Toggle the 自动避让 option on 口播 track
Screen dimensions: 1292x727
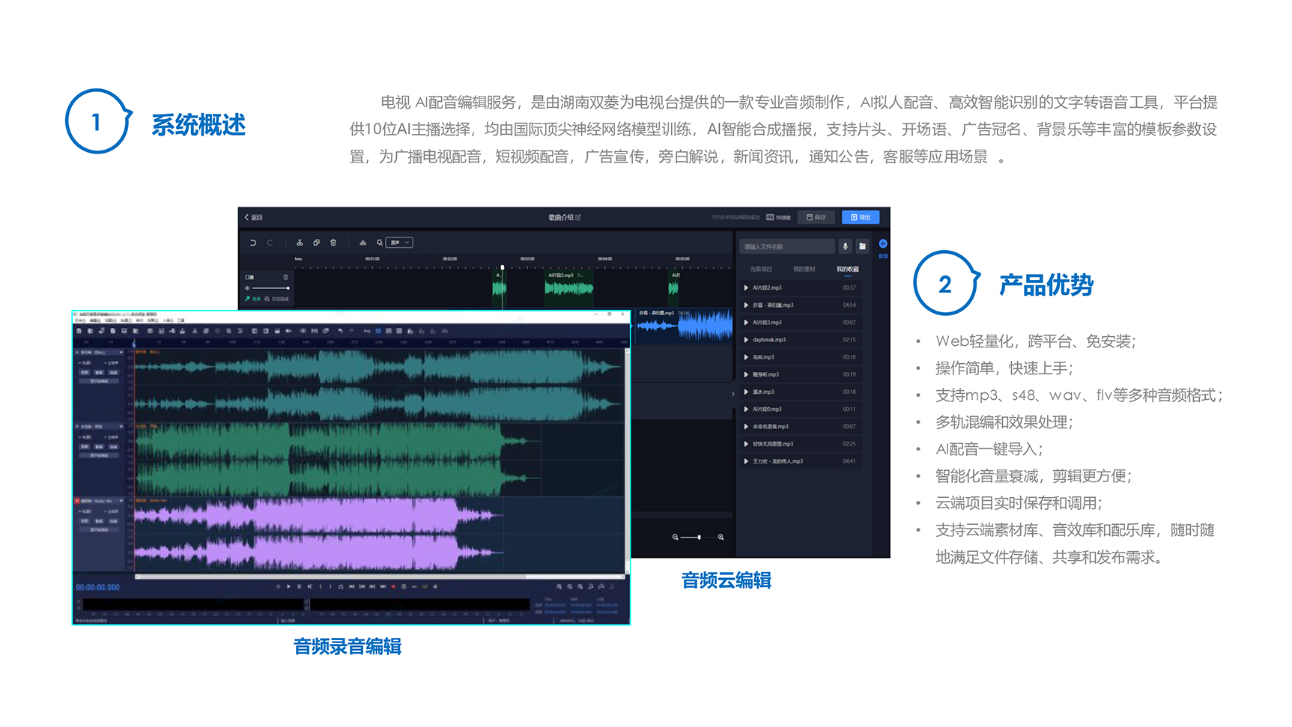276,299
